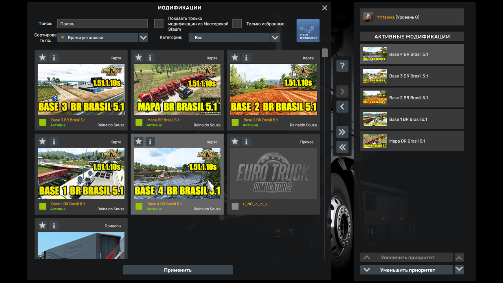Screen dimensions: 503x283
Task: Click the Mercedes trailer mod thumbnail
Action: [81, 245]
